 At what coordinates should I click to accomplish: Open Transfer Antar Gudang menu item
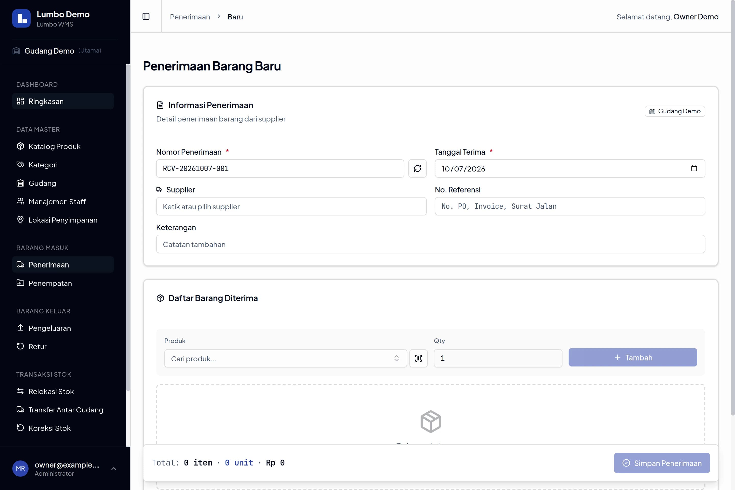click(63, 410)
